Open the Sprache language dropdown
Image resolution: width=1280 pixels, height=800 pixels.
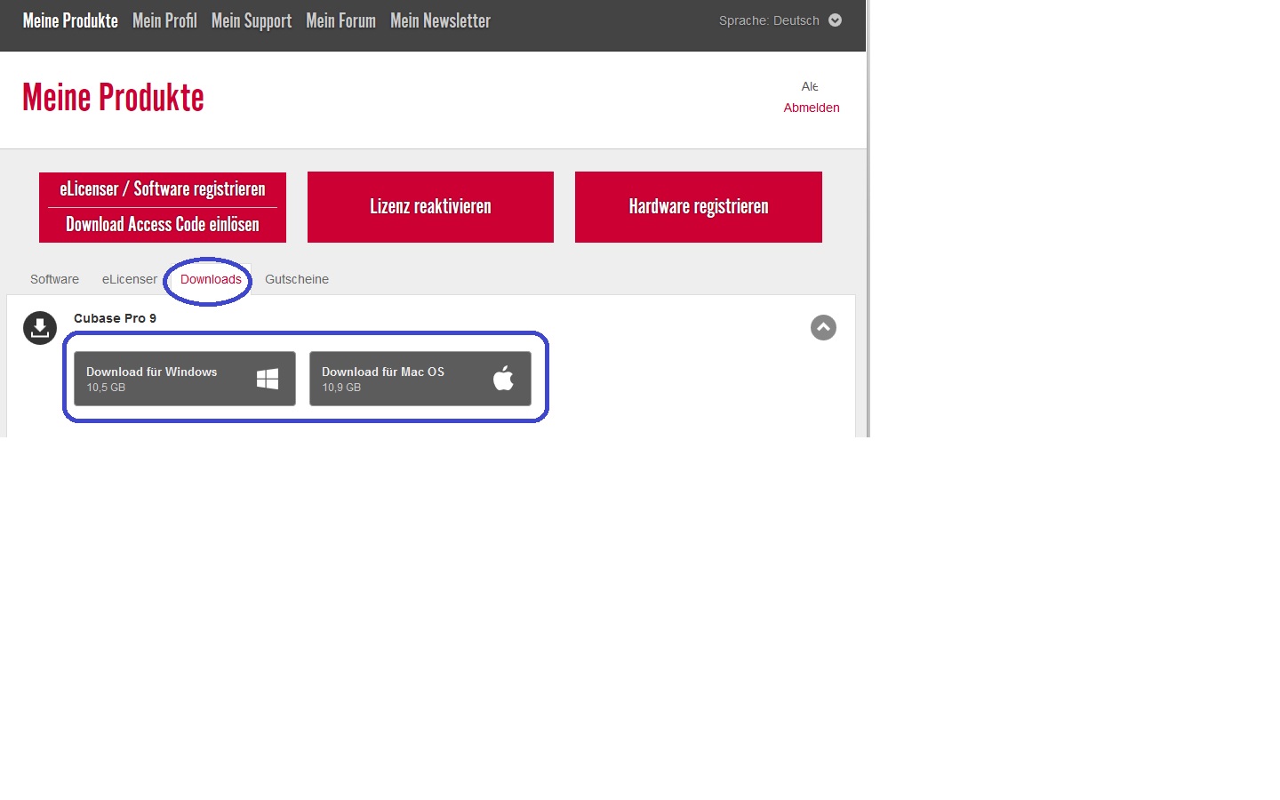tap(780, 20)
